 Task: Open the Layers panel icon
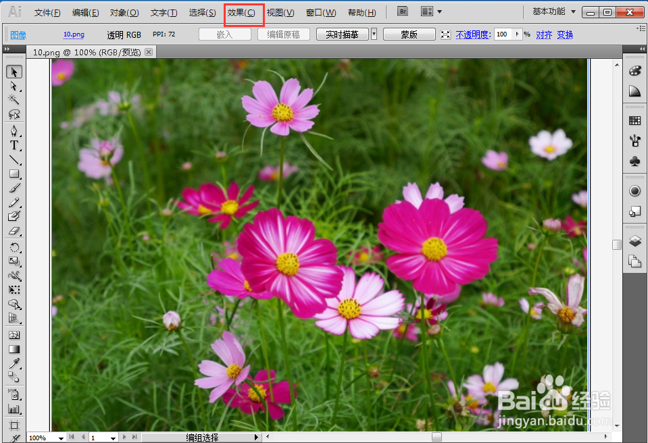pos(634,241)
